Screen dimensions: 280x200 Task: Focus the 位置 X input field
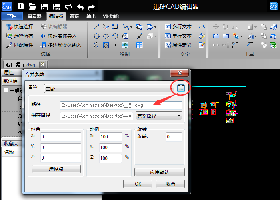[61, 137]
